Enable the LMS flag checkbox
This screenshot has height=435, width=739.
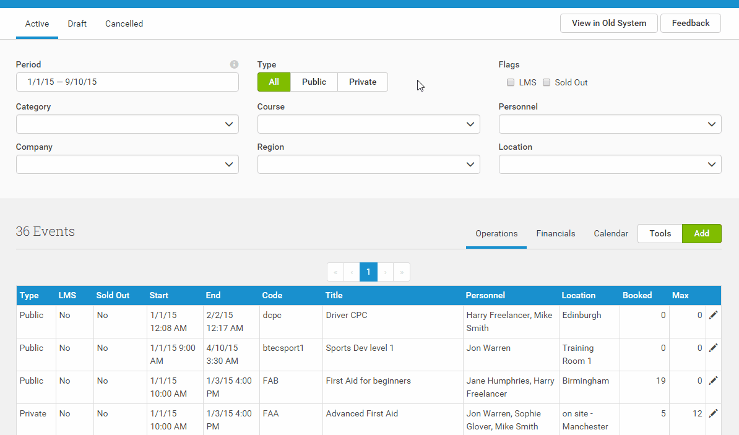[x=511, y=82]
